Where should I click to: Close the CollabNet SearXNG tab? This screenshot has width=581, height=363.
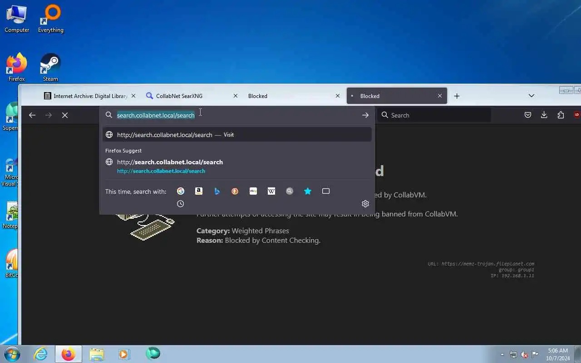tap(236, 96)
